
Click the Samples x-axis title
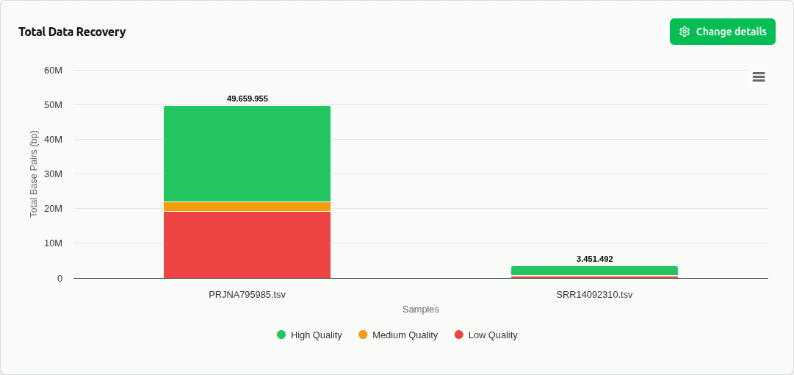pos(421,310)
